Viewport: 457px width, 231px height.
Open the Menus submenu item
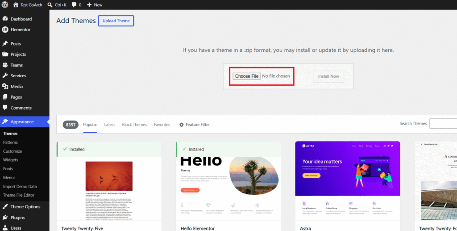[9, 177]
